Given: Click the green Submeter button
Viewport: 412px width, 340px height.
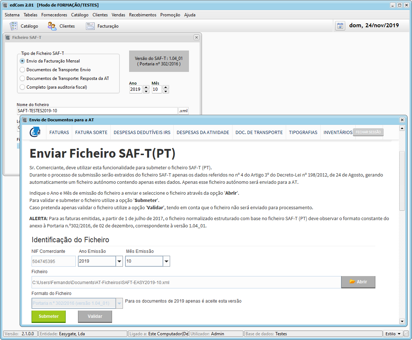Looking at the screenshot, I should 49,316.
